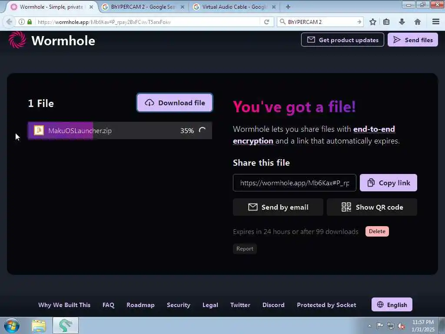
Task: Click the site information icon
Action: pos(22,22)
